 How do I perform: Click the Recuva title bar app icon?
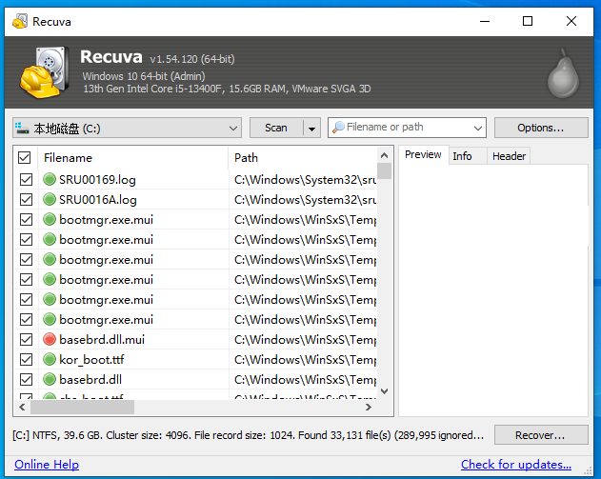click(x=20, y=21)
